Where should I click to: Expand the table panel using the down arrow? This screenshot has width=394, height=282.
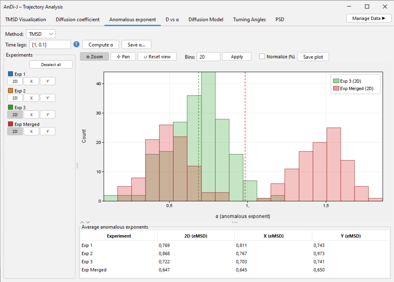88,222
